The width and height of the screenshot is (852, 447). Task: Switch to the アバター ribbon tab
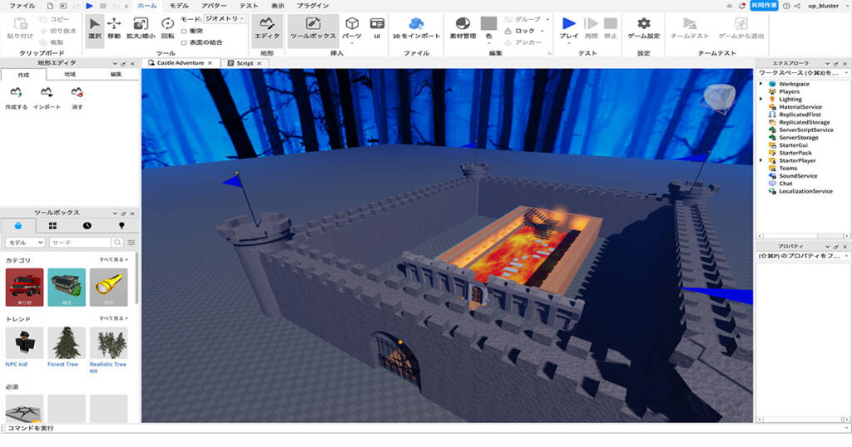(214, 6)
